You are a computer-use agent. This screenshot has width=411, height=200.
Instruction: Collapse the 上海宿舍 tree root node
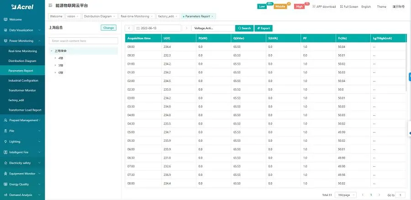pos(52,51)
